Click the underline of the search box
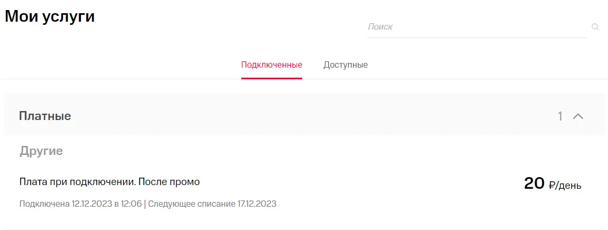608x230 pixels. [476, 38]
